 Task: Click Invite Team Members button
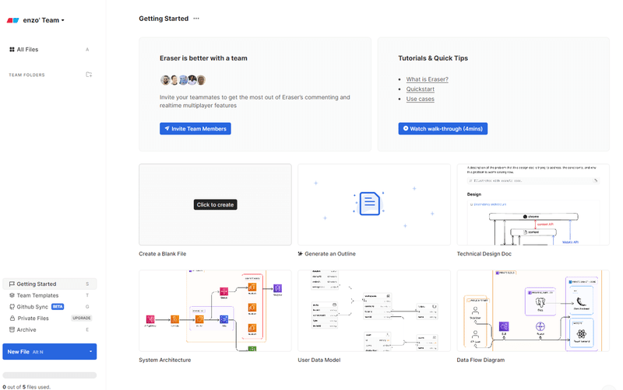click(195, 129)
